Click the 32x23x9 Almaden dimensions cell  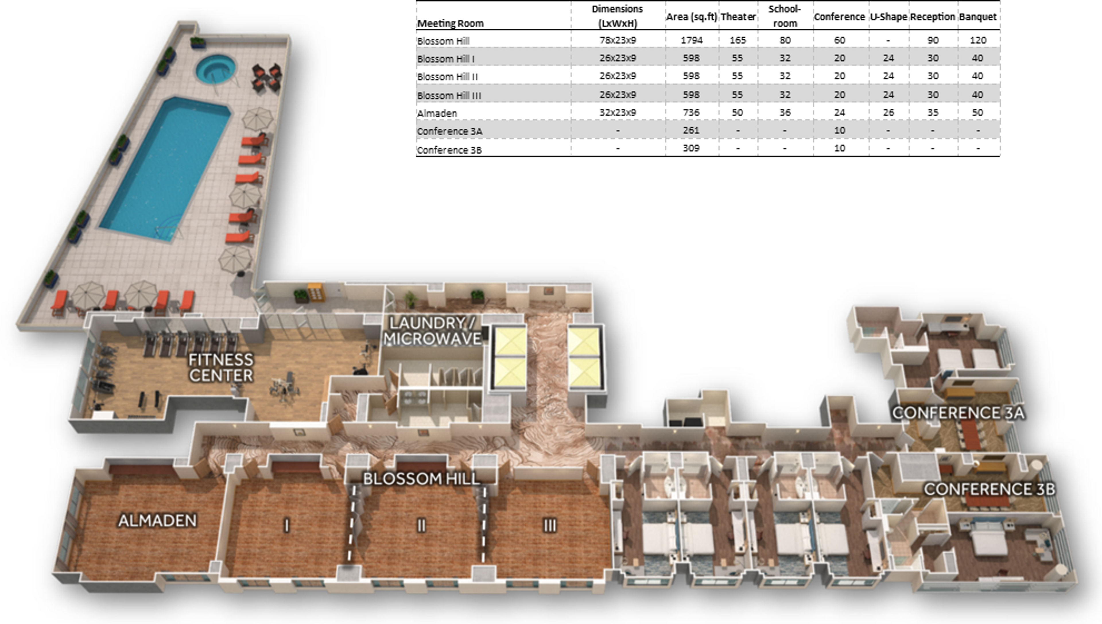click(x=617, y=113)
